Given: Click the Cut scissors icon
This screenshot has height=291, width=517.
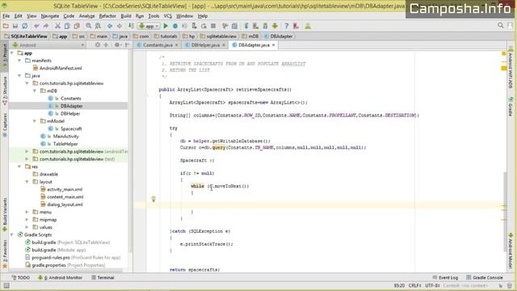Looking at the screenshot, I should (x=57, y=26).
